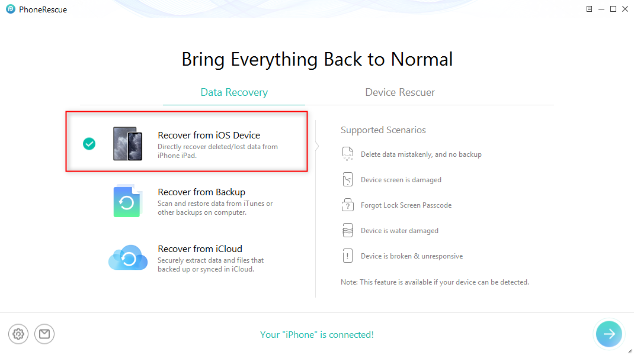Switch to the Data Recovery tab
Image resolution: width=634 pixels, height=355 pixels.
234,92
